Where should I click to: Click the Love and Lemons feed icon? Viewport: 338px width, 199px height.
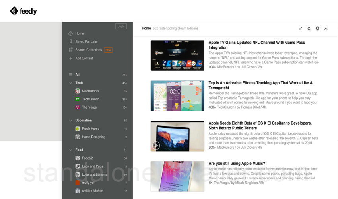point(78,174)
